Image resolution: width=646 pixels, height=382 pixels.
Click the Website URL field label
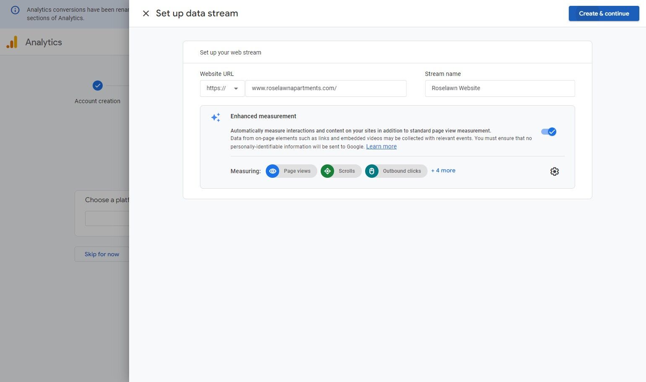pyautogui.click(x=217, y=74)
